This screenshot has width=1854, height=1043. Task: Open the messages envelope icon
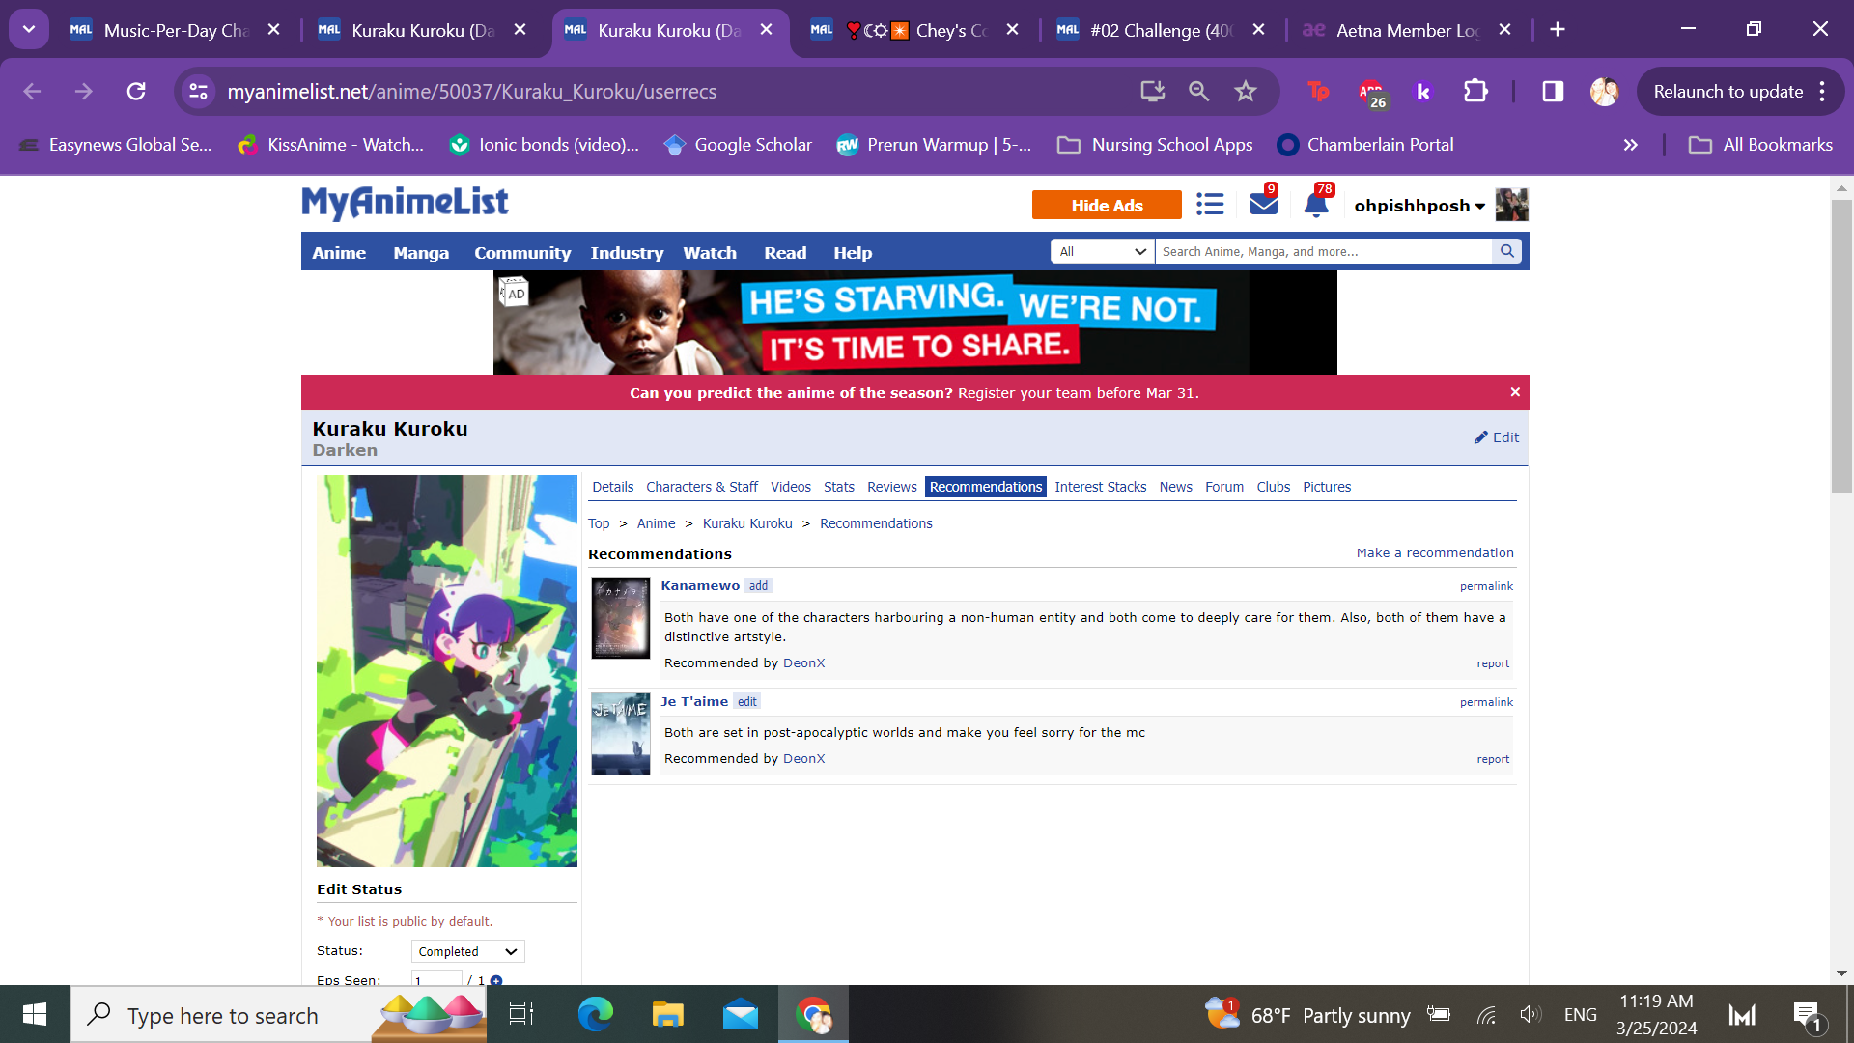coord(1263,204)
